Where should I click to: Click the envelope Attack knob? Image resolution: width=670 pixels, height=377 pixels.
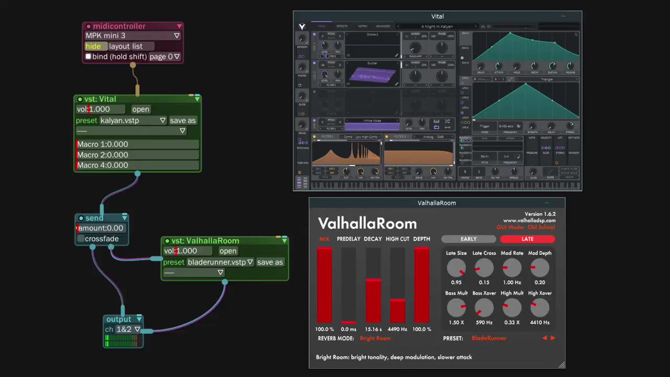click(x=498, y=66)
